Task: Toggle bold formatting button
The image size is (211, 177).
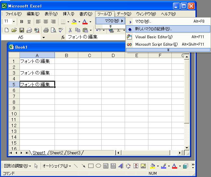Action: tap(21, 21)
